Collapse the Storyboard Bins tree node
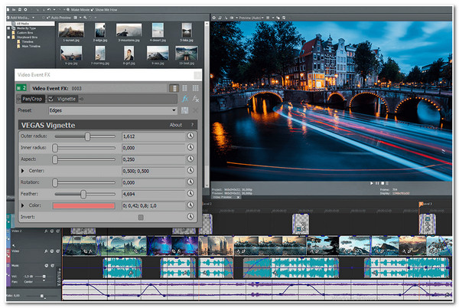Image resolution: width=459 pixels, height=308 pixels. [x=8, y=38]
